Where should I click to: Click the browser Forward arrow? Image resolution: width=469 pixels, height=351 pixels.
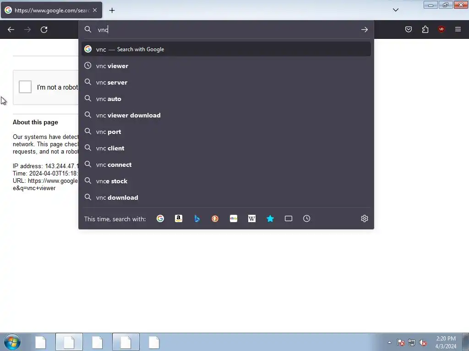27,30
